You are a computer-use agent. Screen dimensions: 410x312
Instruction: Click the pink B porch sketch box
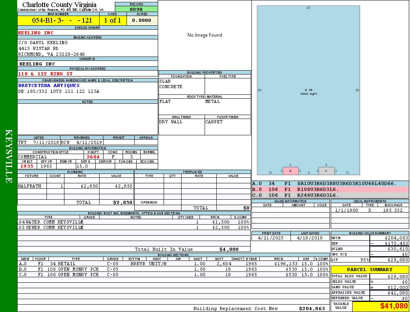(290, 171)
